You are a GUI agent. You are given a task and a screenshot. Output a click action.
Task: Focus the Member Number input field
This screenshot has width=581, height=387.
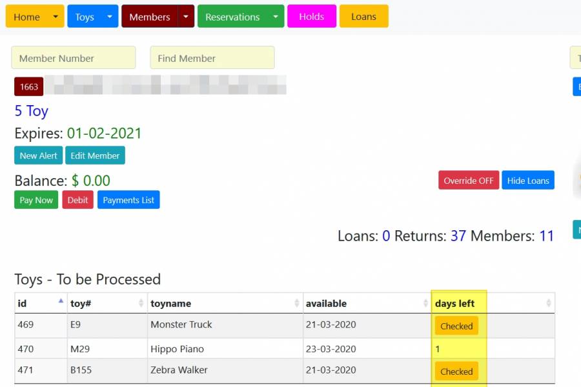pyautogui.click(x=74, y=58)
